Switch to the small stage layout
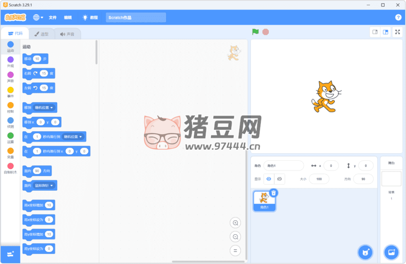 pos(375,32)
